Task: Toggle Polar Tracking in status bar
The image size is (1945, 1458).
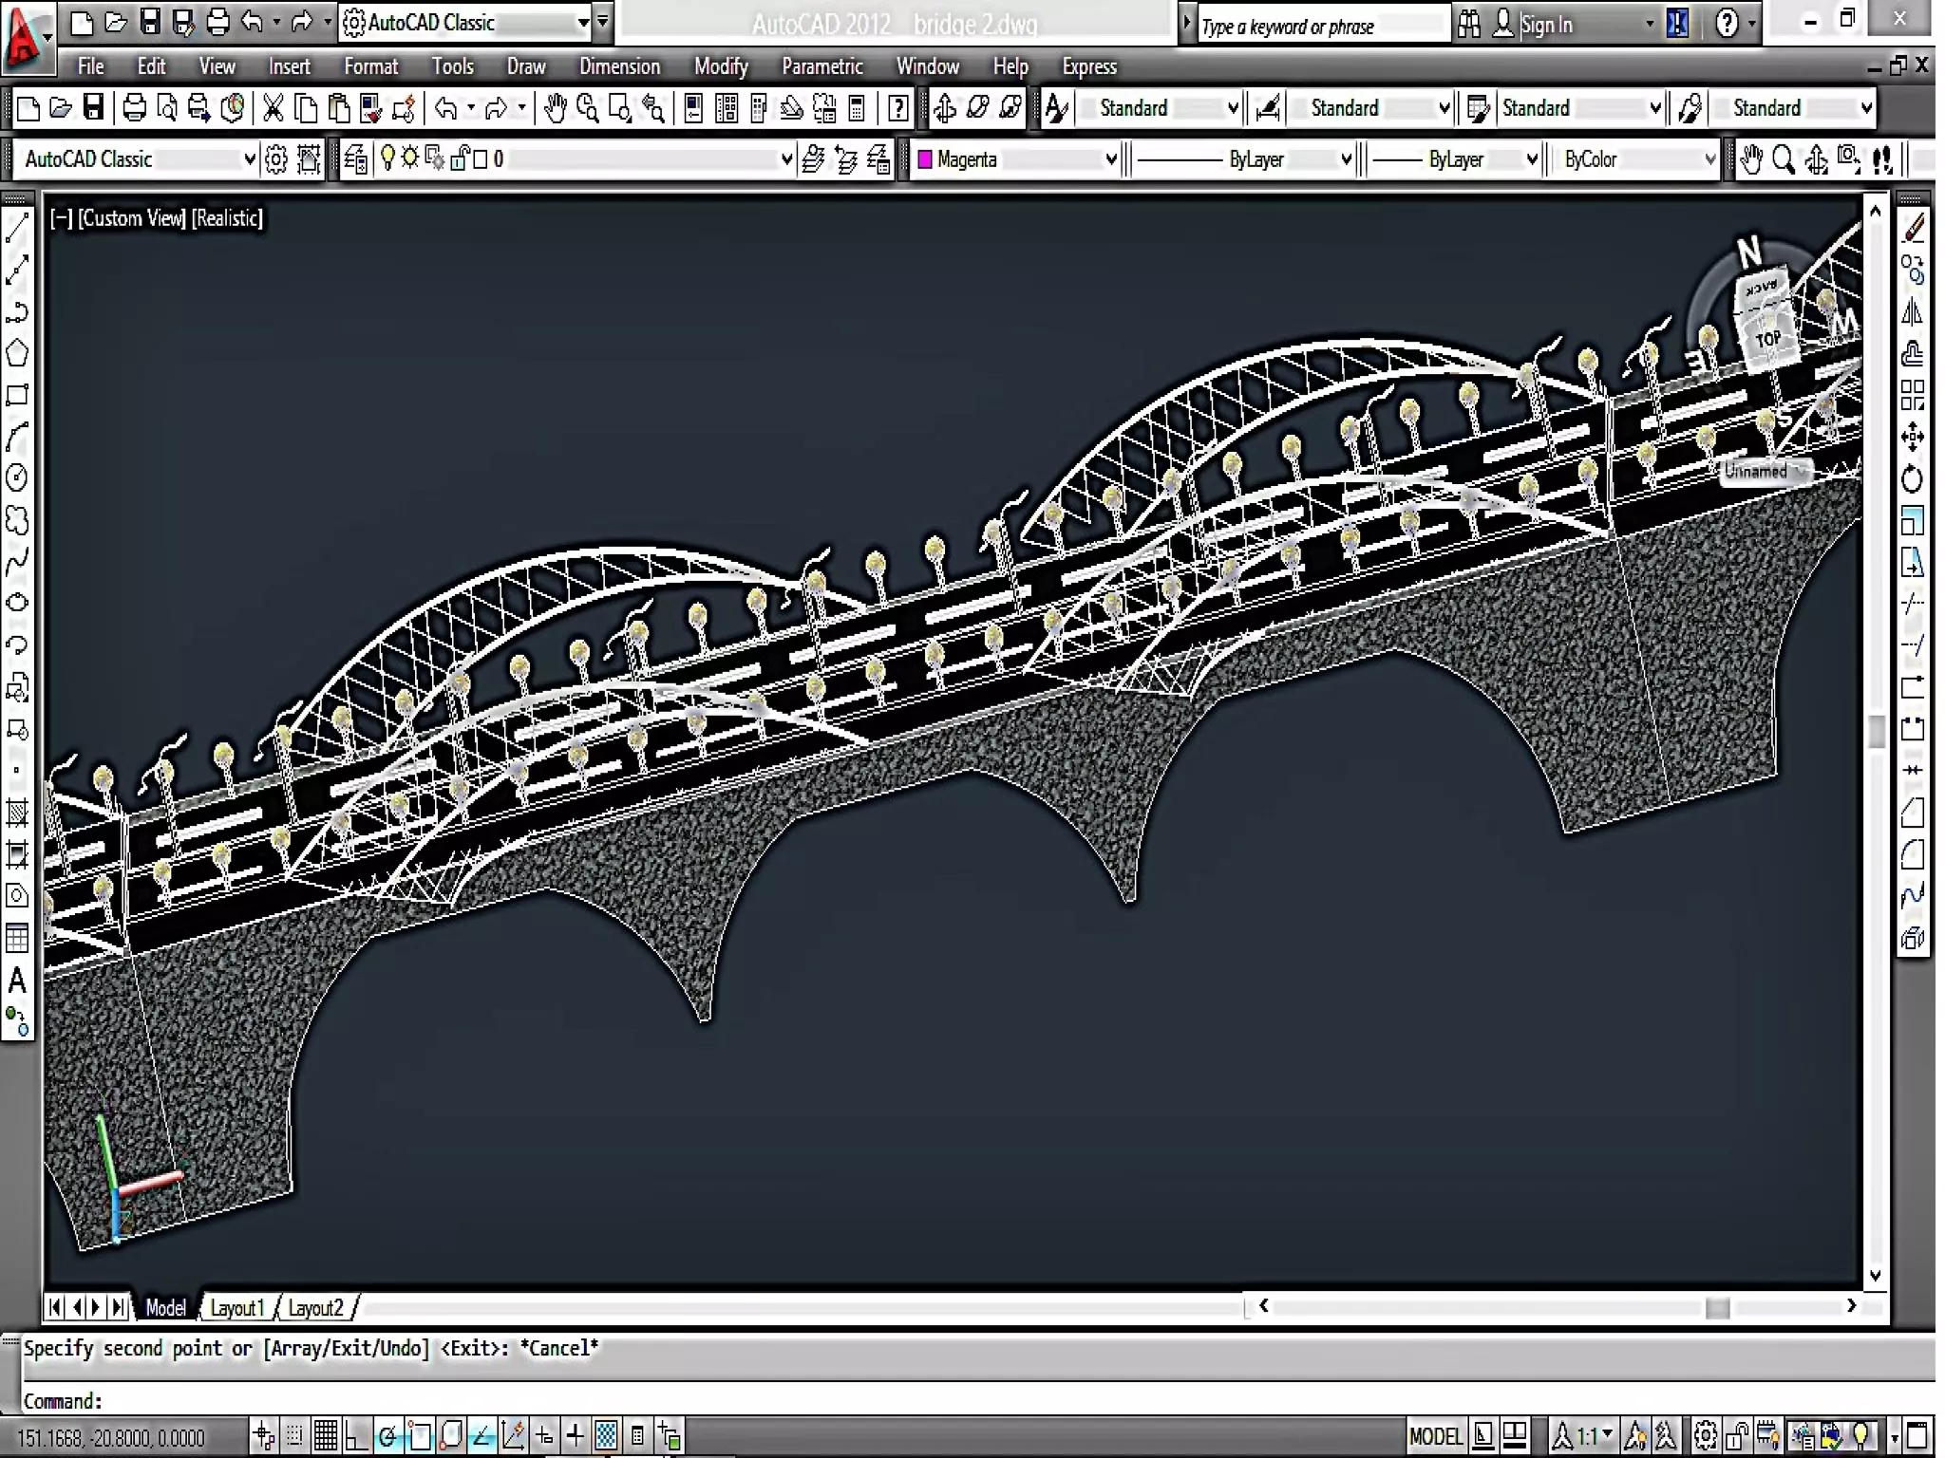Action: [387, 1435]
